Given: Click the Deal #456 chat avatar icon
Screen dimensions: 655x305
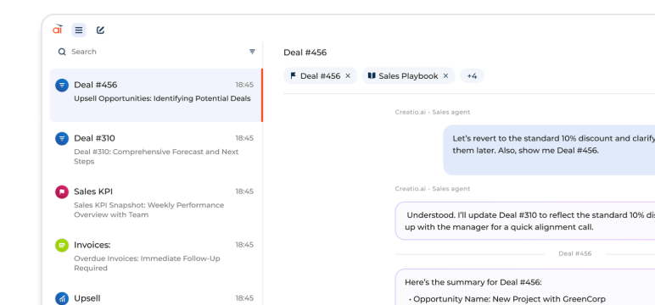Looking at the screenshot, I should click(x=62, y=85).
